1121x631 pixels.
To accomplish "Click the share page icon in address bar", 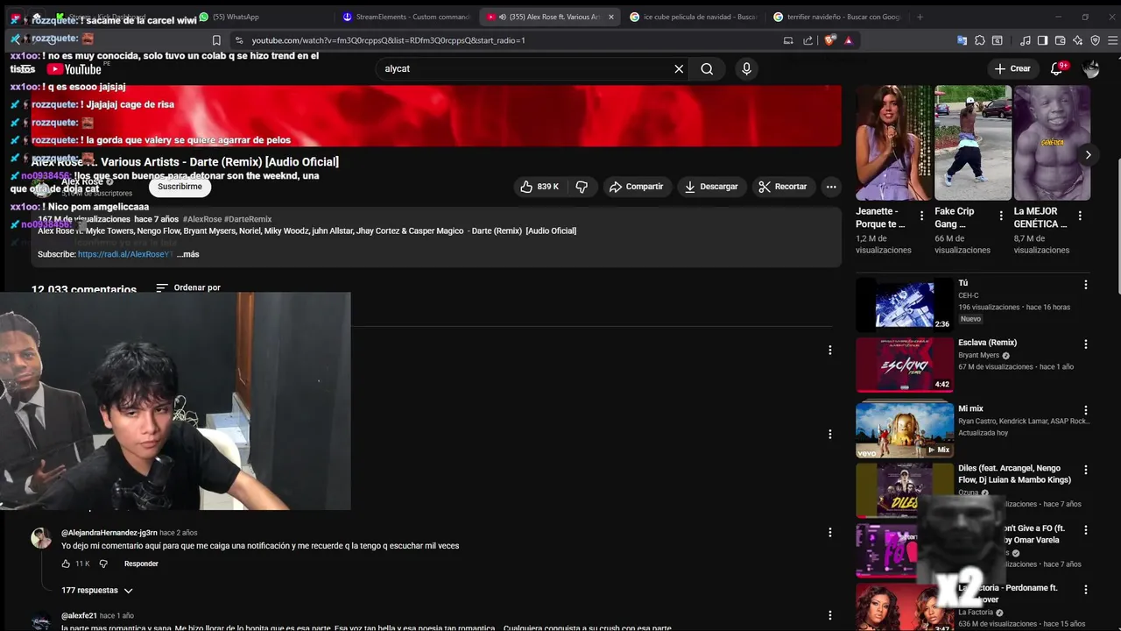I will [807, 40].
